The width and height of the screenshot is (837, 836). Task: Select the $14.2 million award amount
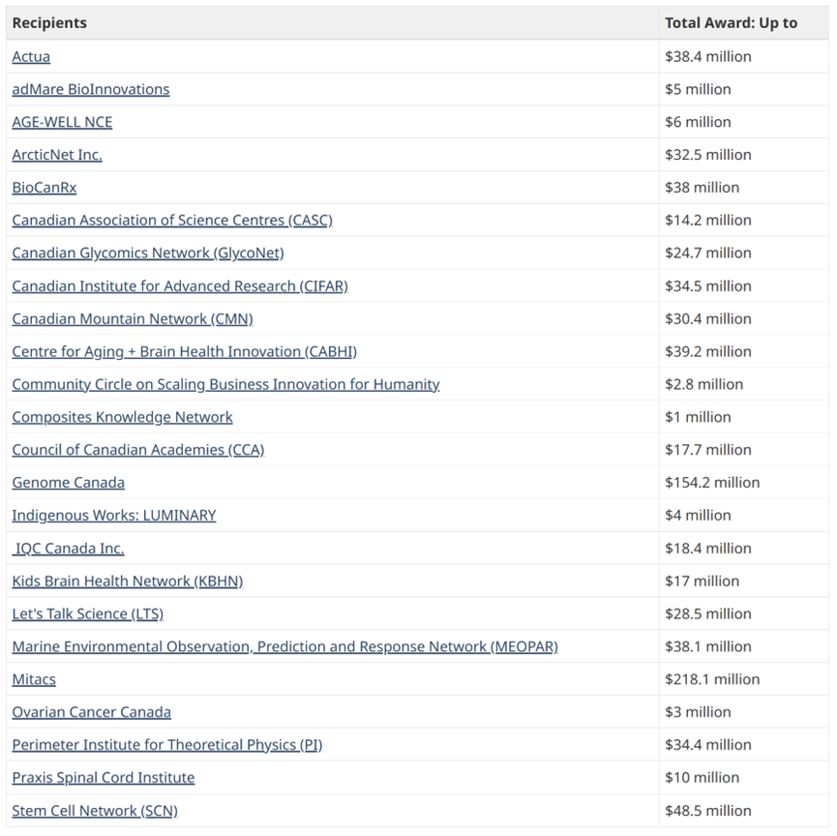pos(708,221)
